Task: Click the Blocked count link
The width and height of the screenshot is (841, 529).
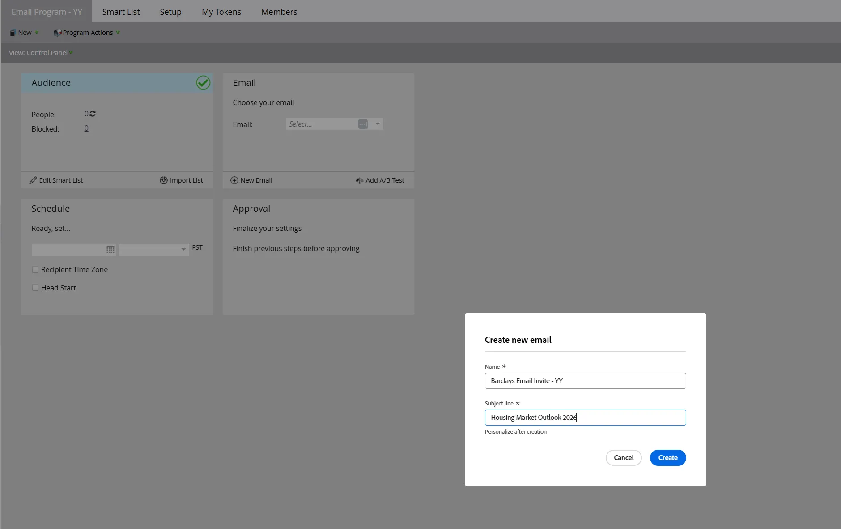Action: coord(86,128)
